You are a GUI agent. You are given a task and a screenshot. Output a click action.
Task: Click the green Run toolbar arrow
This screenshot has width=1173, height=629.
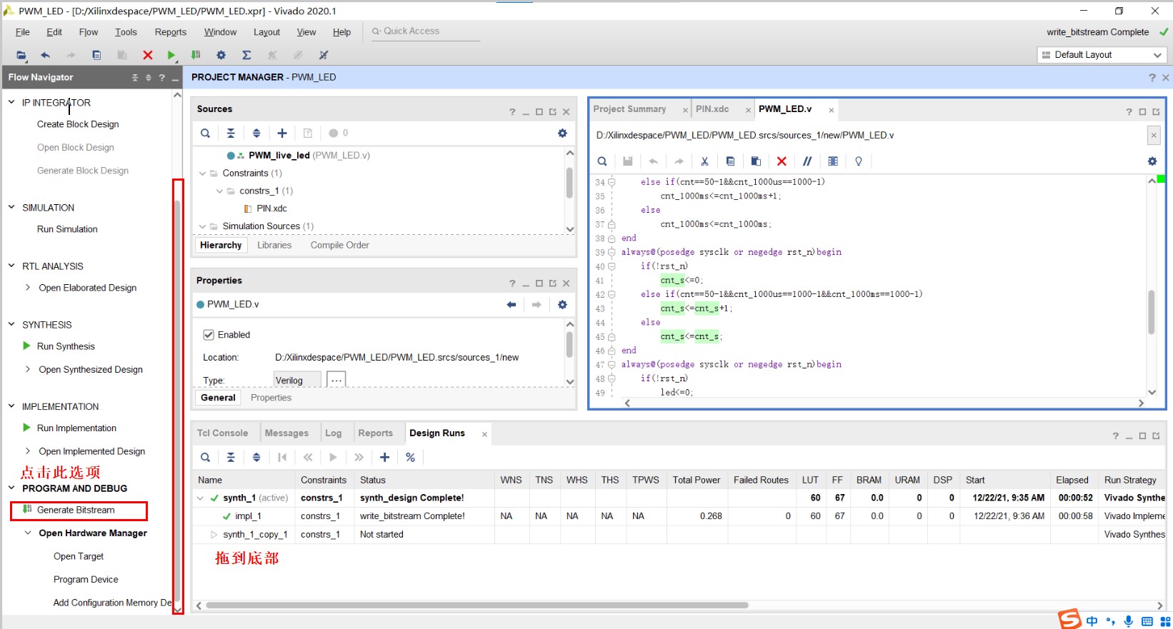pos(171,55)
